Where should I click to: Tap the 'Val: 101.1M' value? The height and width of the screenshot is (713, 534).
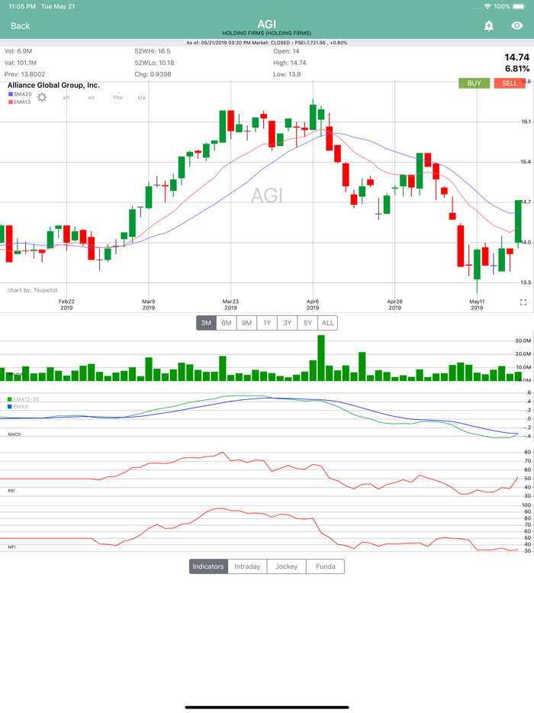(x=21, y=63)
